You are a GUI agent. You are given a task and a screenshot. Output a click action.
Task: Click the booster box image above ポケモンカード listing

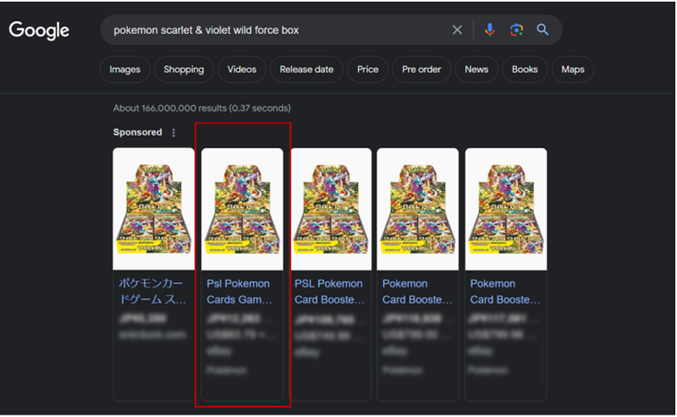point(154,209)
